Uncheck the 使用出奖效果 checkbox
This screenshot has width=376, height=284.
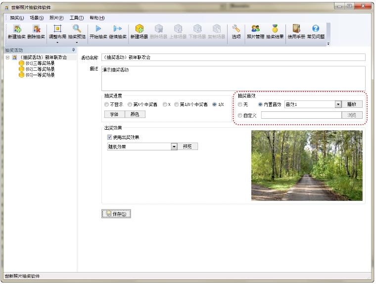coord(110,138)
